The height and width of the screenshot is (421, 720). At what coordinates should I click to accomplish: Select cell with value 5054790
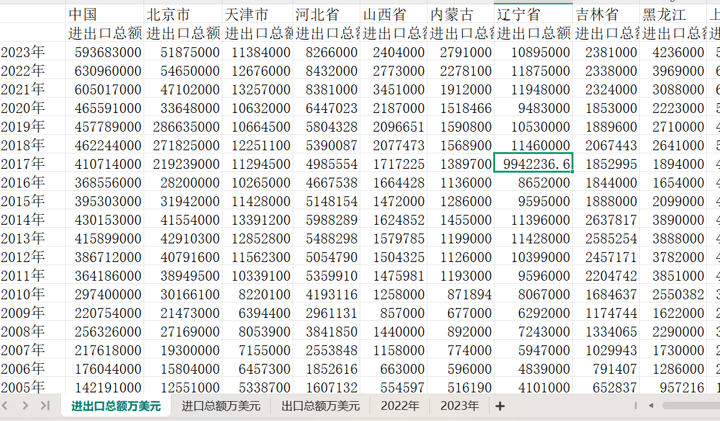[327, 257]
